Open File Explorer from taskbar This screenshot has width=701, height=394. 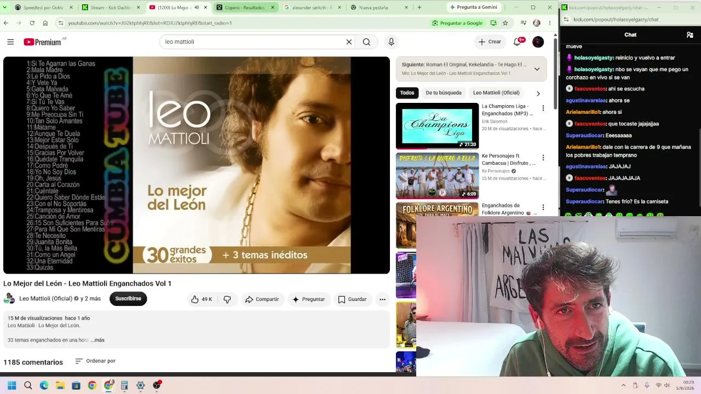(60, 385)
